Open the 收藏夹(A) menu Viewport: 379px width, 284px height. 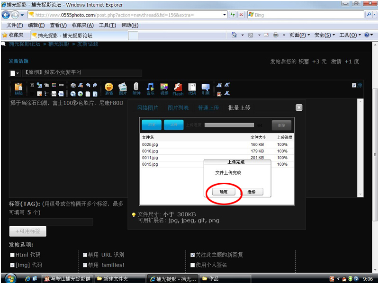(x=82, y=25)
